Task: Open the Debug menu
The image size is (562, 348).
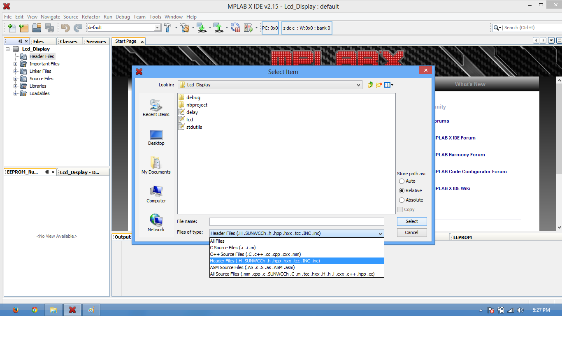Action: [x=123, y=17]
